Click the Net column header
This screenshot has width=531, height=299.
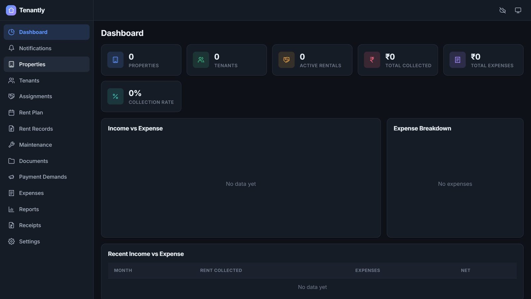click(466, 270)
